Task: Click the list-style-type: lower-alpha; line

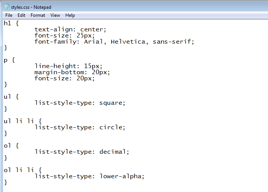Action: (x=89, y=176)
